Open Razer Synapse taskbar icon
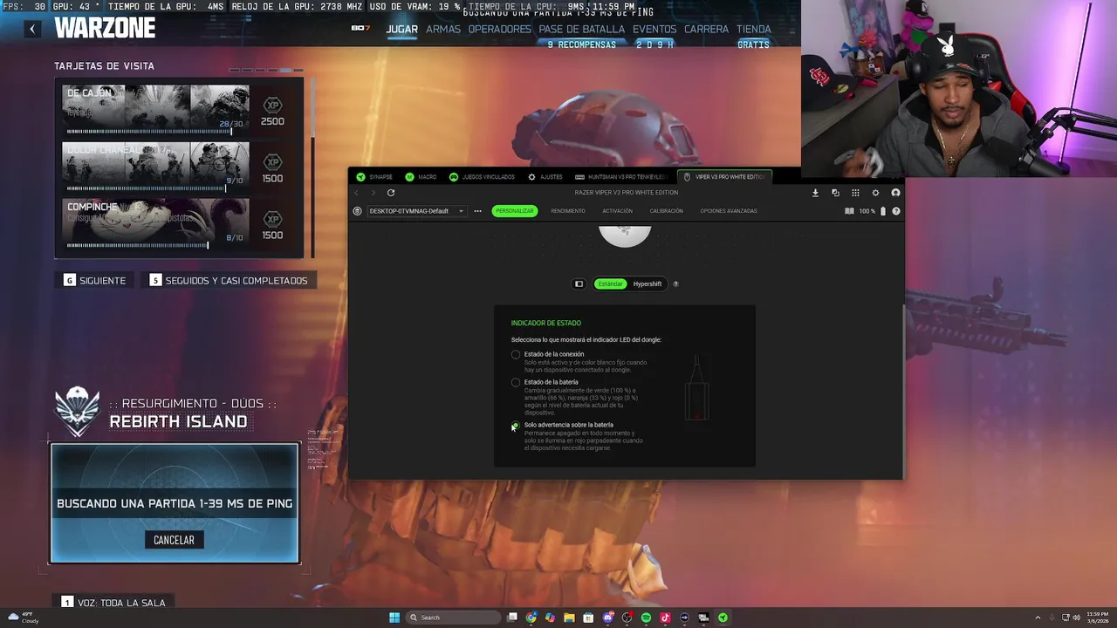Screen dimensions: 1117x628 [x=723, y=618]
